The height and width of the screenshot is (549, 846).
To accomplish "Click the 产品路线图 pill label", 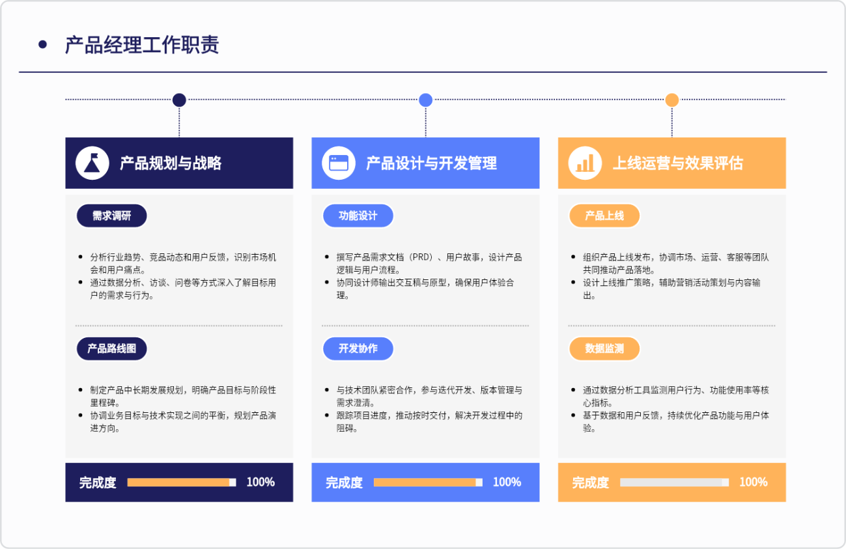I will (112, 348).
